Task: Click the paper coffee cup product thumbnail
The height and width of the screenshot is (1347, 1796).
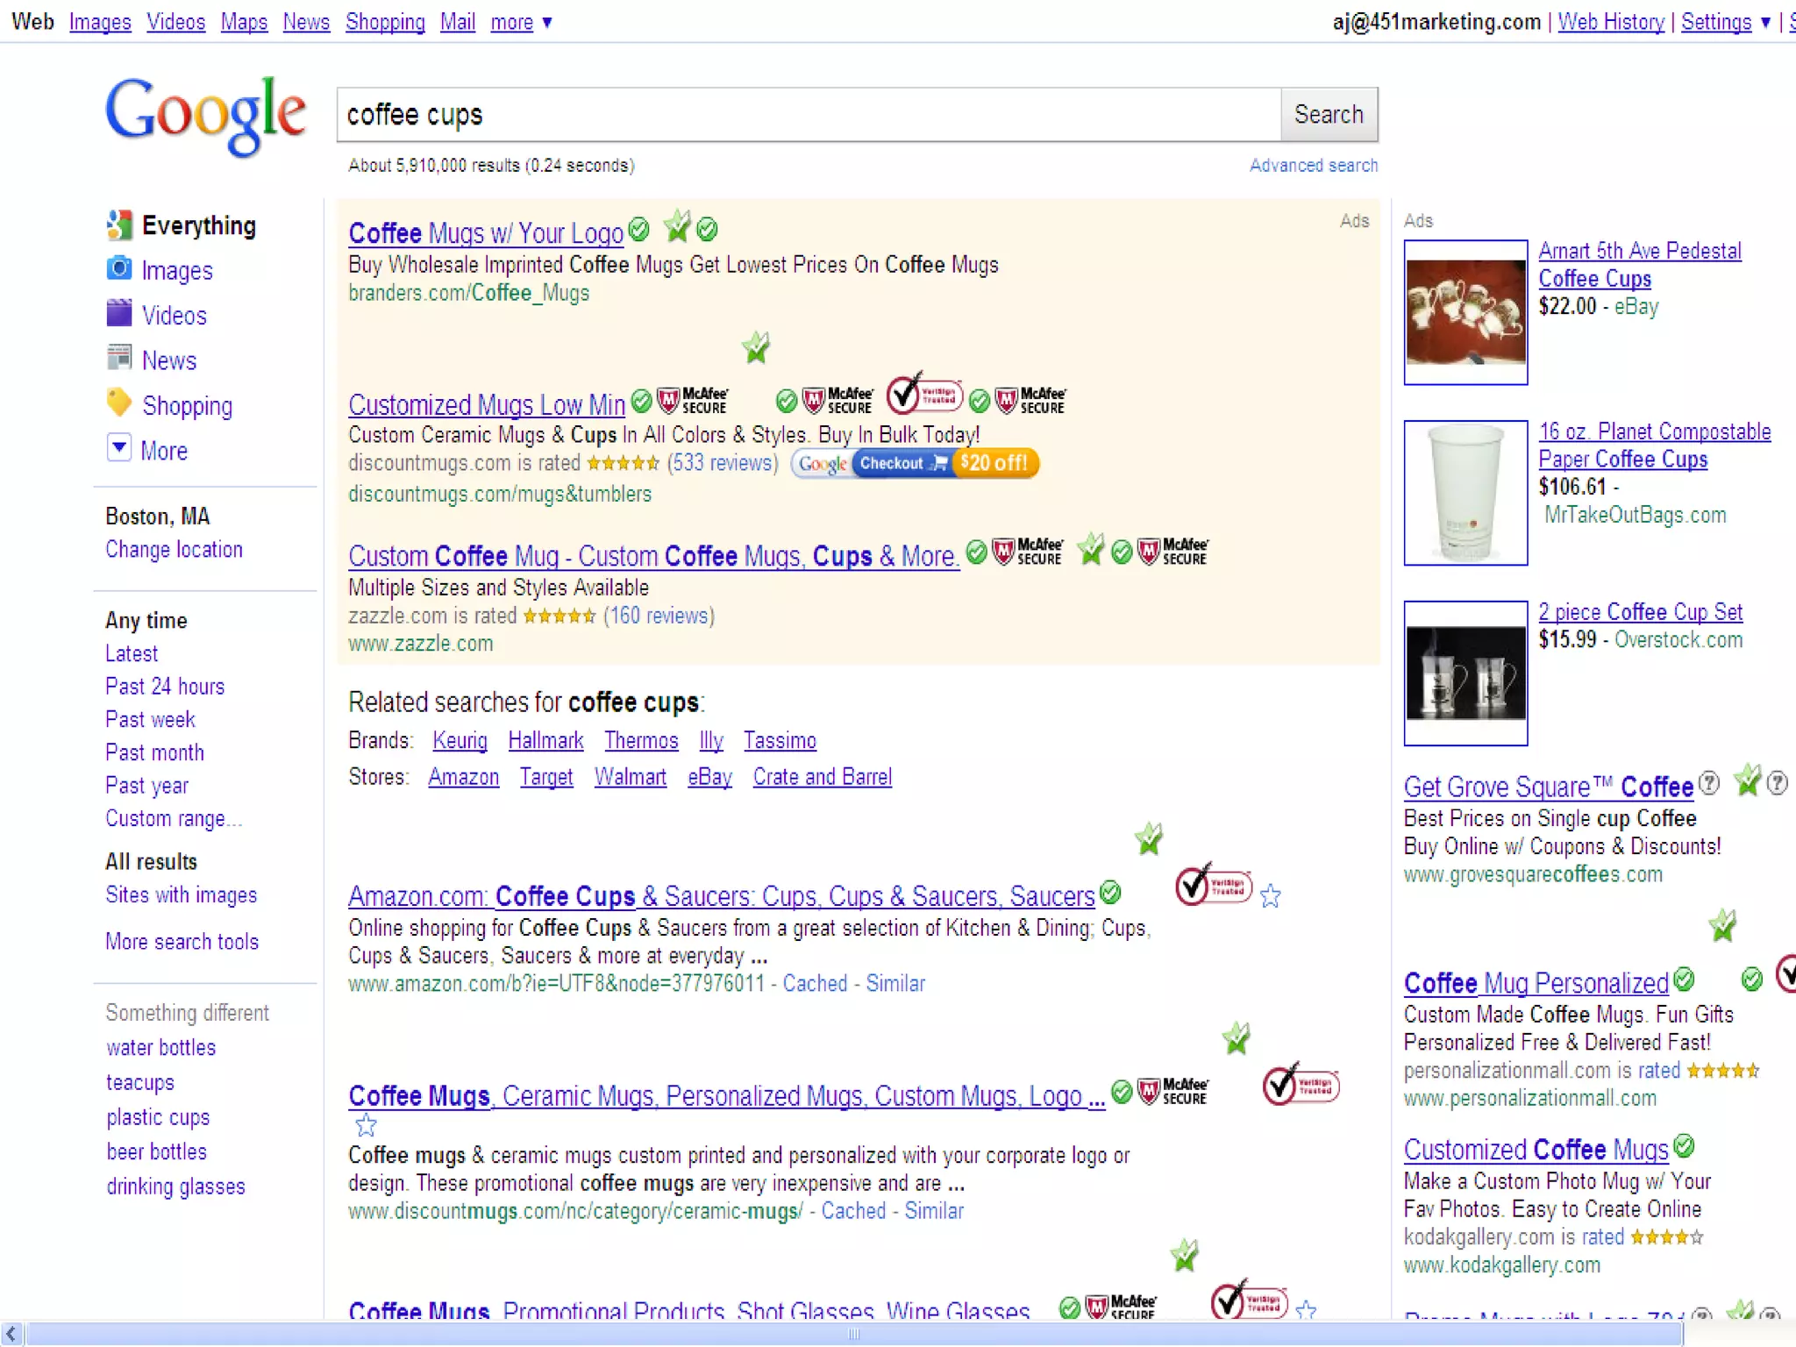Action: (x=1465, y=493)
